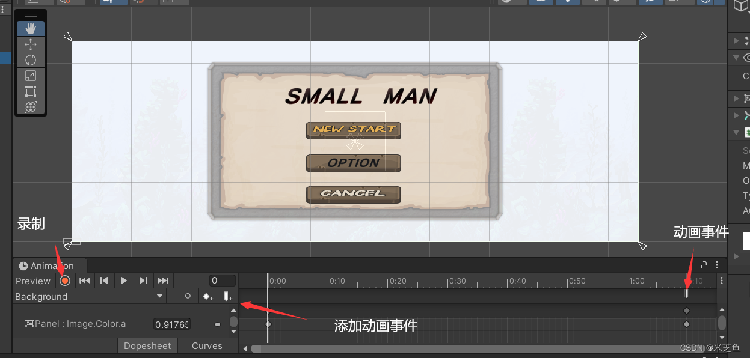Image resolution: width=750 pixels, height=358 pixels.
Task: Open the timeline options kebab menu
Action: (x=722, y=281)
